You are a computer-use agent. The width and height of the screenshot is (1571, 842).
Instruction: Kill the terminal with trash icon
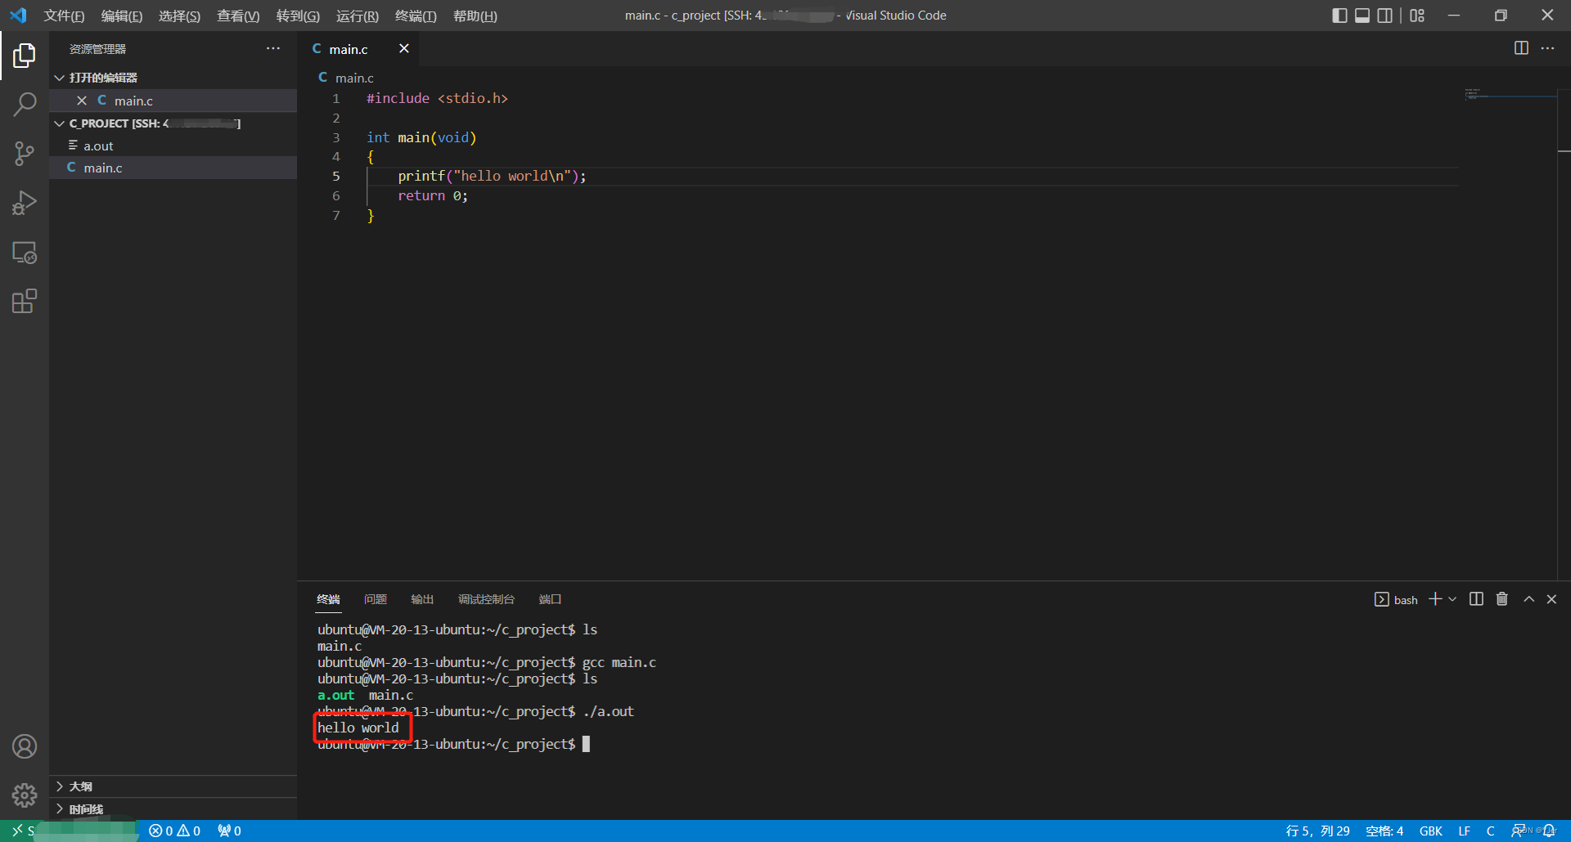click(x=1502, y=599)
